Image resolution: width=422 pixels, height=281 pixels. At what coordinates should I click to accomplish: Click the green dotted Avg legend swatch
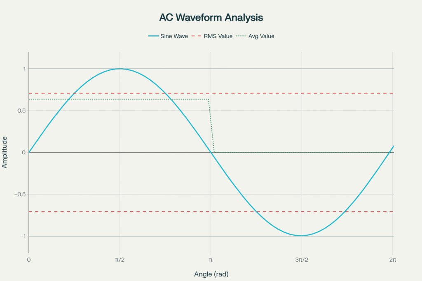[241, 36]
